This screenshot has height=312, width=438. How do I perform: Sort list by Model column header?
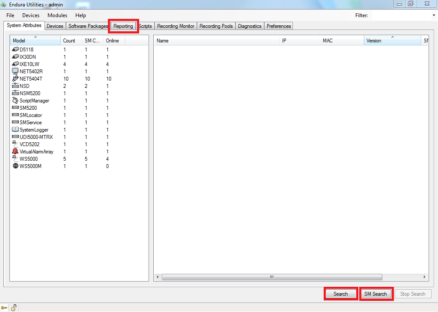coord(35,41)
